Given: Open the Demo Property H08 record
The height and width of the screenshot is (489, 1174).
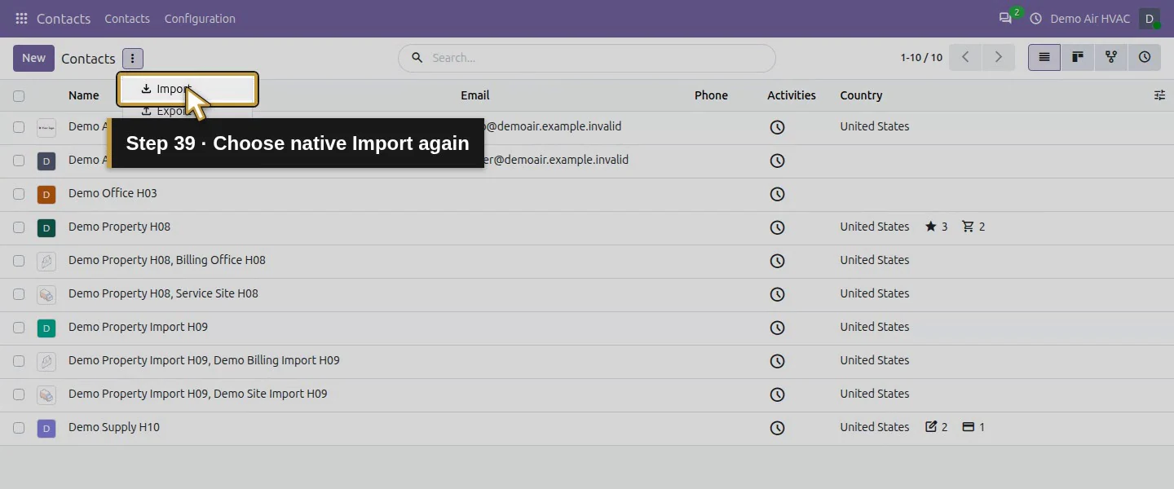Looking at the screenshot, I should (x=119, y=227).
